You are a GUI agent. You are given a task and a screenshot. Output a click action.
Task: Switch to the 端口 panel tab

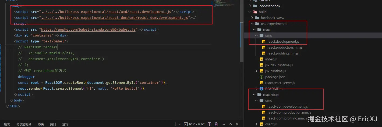pos(53,124)
